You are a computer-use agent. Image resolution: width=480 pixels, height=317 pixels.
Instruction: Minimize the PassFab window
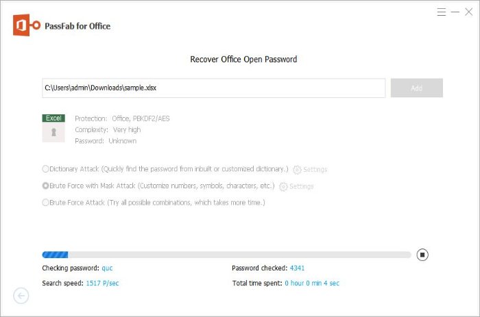(x=455, y=12)
